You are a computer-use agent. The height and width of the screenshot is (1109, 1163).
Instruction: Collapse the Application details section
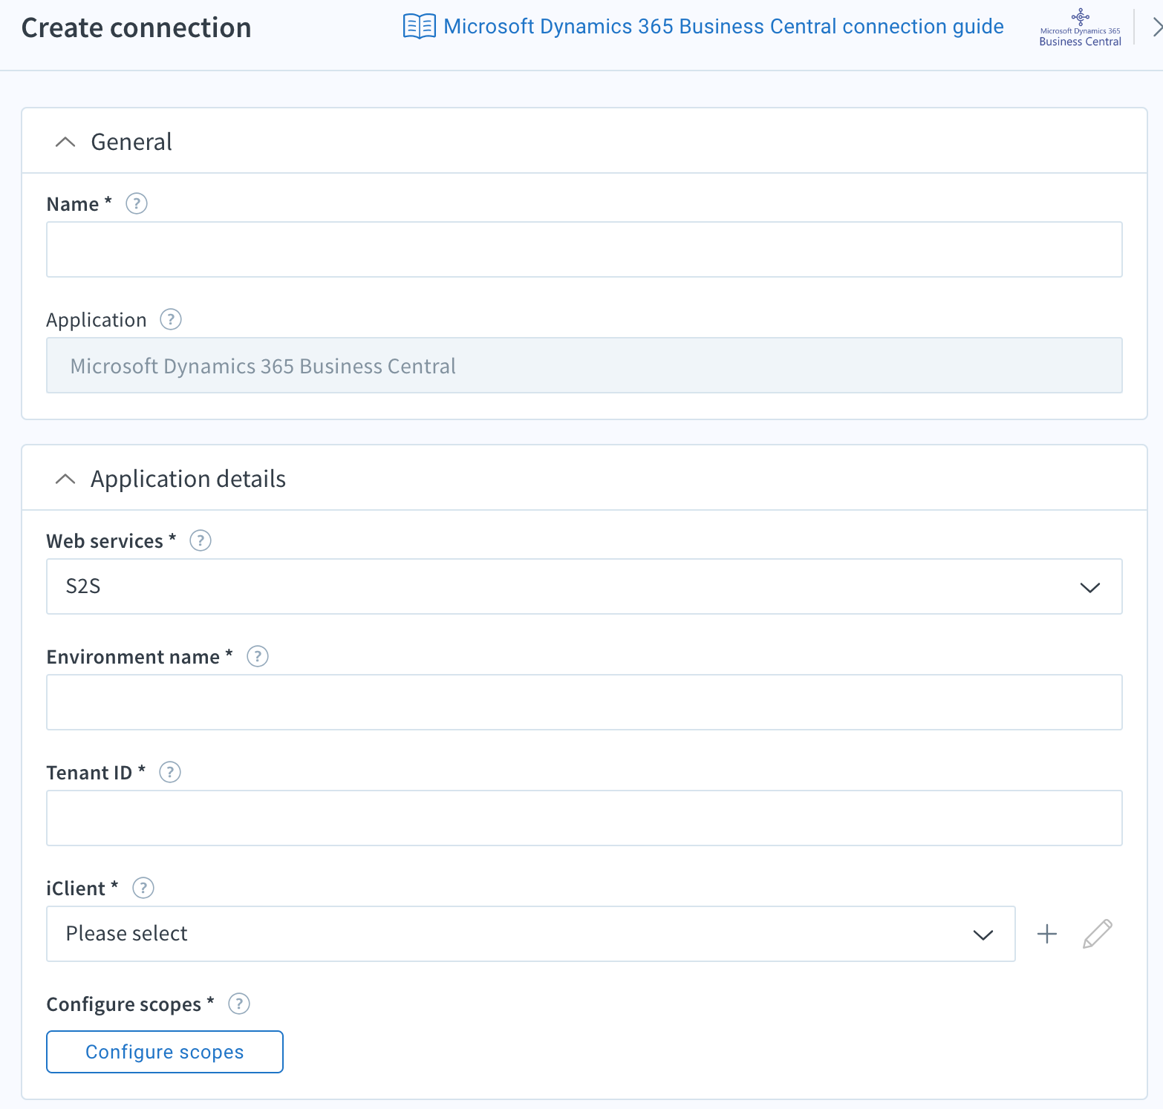(x=65, y=479)
